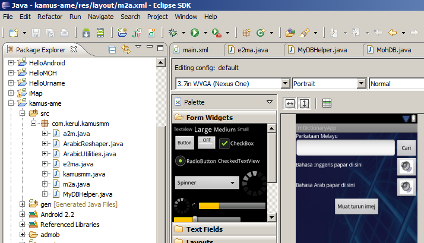Collapse the kamus-ame project node
This screenshot has height=243, width=424.
point(11,103)
